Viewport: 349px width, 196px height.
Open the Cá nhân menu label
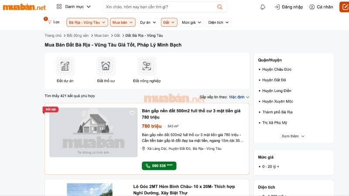325,7
